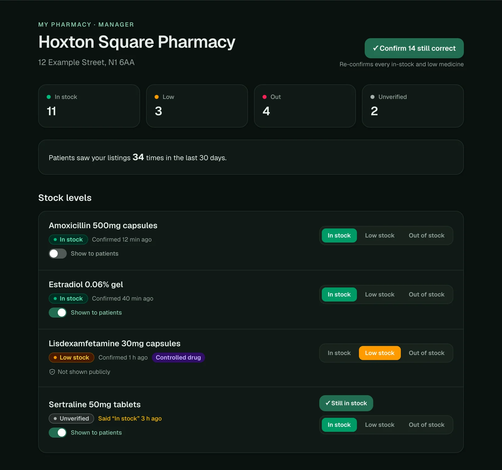The height and width of the screenshot is (470, 502).
Task: Click Still in stock button for Sertraline
Action: click(x=346, y=403)
